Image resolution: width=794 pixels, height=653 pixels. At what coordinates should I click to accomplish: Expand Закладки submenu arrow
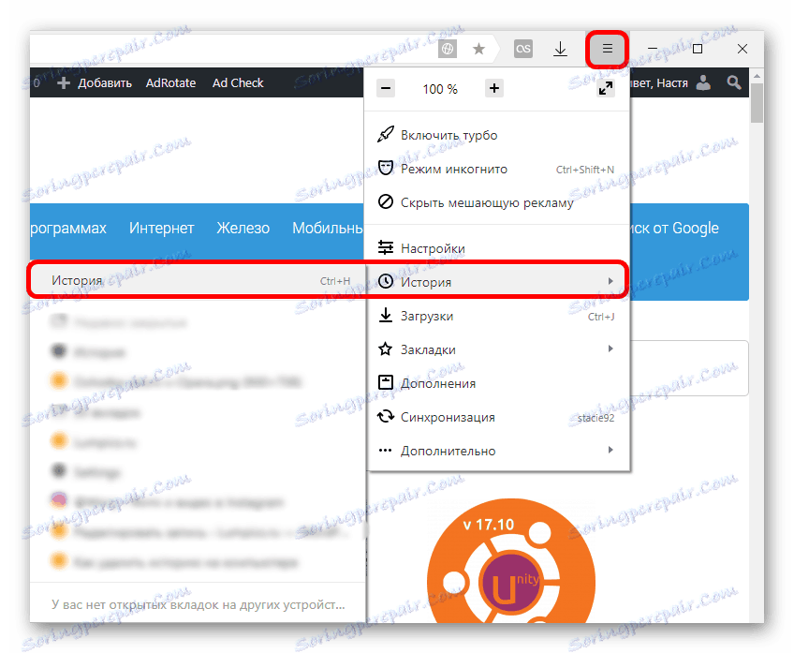click(x=610, y=349)
